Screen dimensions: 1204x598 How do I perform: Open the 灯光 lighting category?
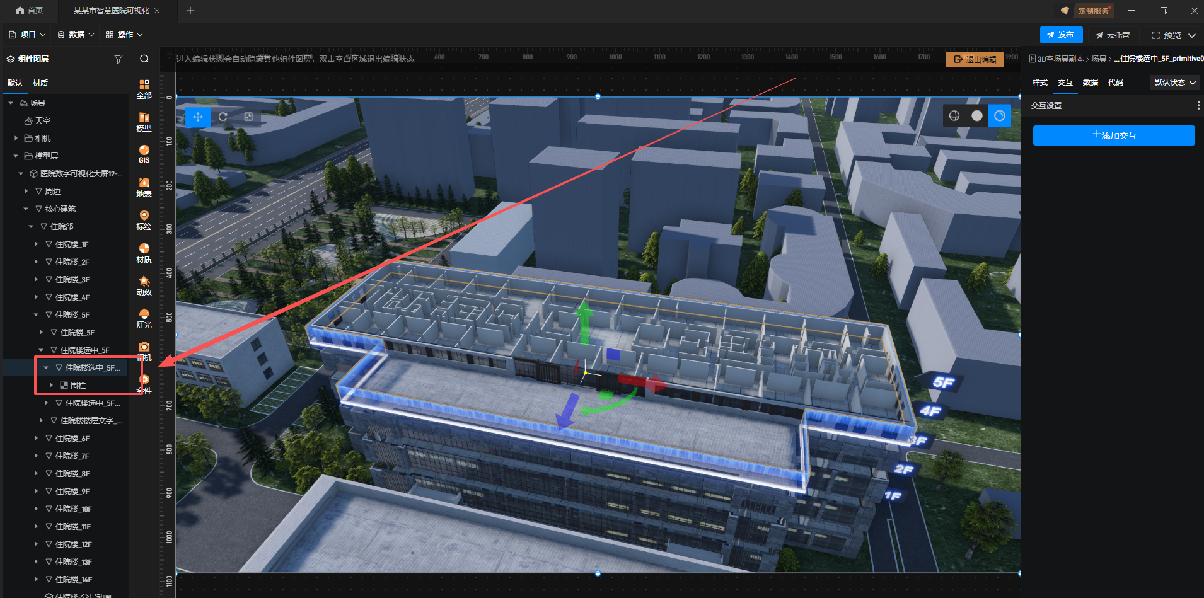pos(144,318)
